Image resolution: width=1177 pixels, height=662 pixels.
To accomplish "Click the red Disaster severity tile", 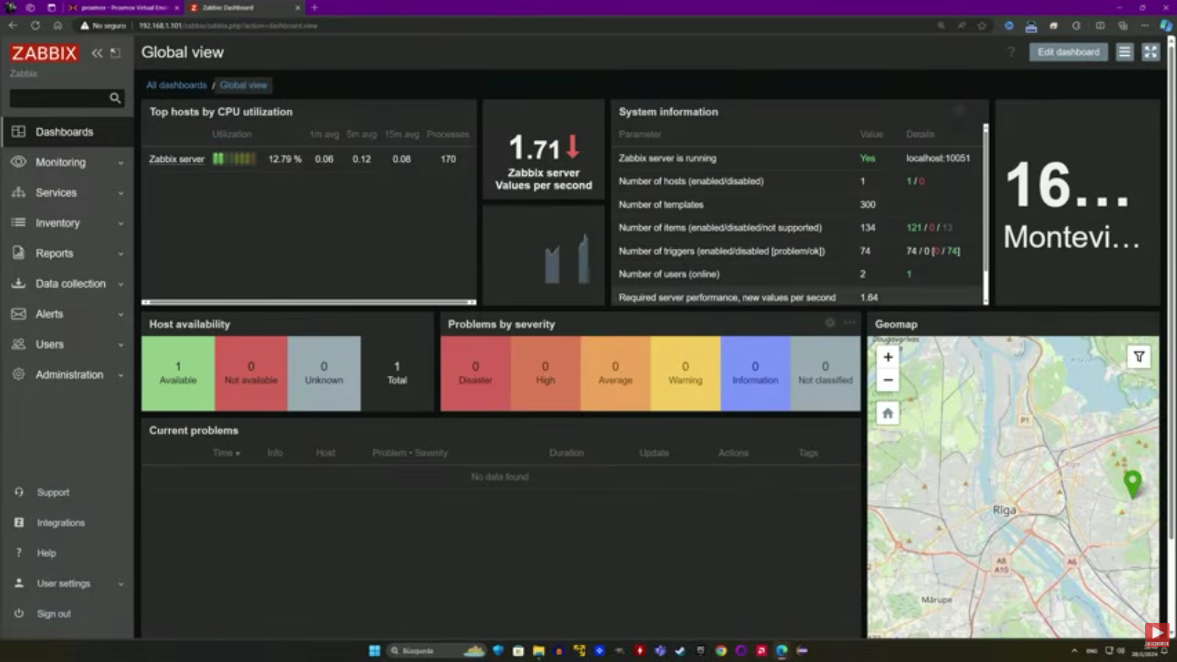I will [476, 373].
